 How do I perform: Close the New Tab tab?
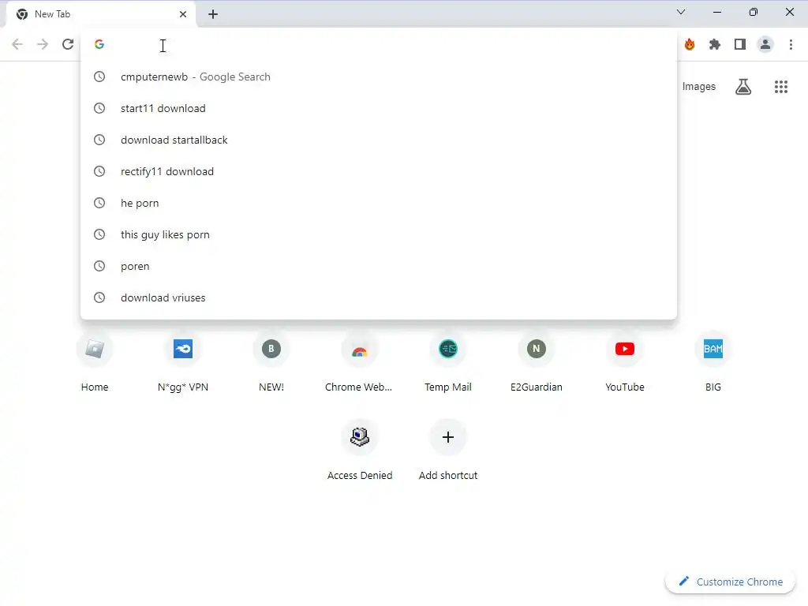(x=183, y=14)
